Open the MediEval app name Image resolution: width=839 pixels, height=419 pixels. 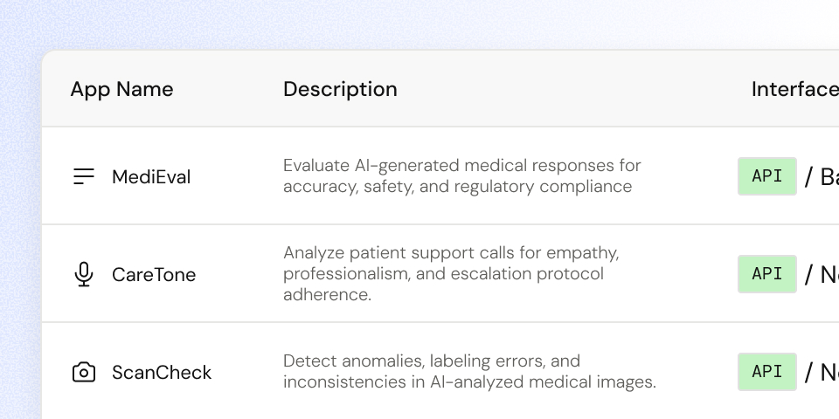coord(151,177)
